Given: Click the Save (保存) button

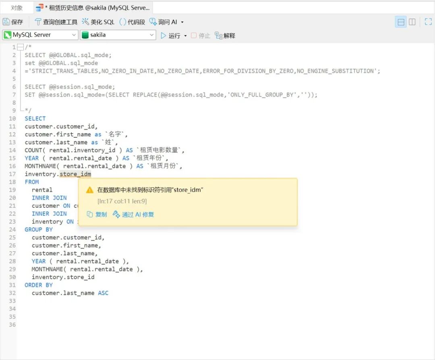Looking at the screenshot, I should click(13, 22).
